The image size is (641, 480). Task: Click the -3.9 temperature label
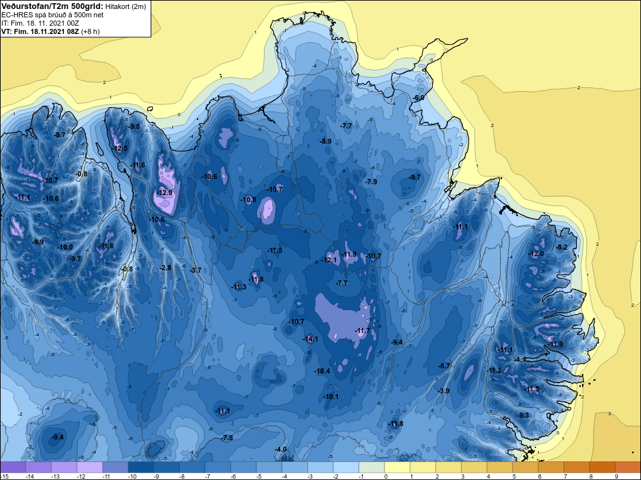444,391
